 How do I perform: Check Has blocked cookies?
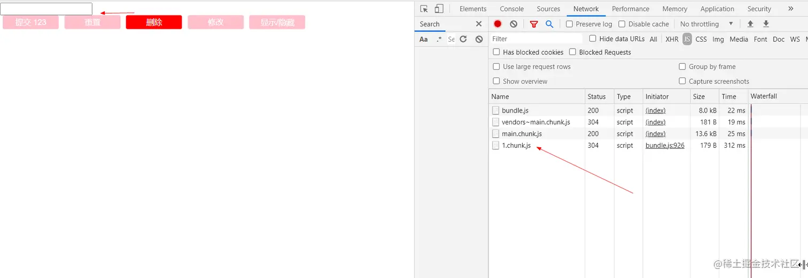(496, 52)
